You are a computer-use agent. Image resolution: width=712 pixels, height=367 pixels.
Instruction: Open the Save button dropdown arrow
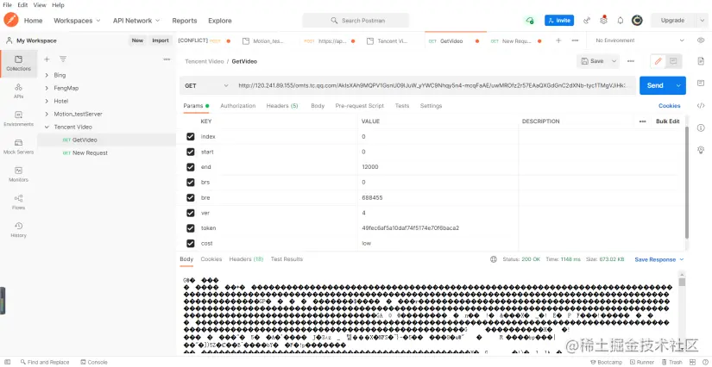(614, 61)
